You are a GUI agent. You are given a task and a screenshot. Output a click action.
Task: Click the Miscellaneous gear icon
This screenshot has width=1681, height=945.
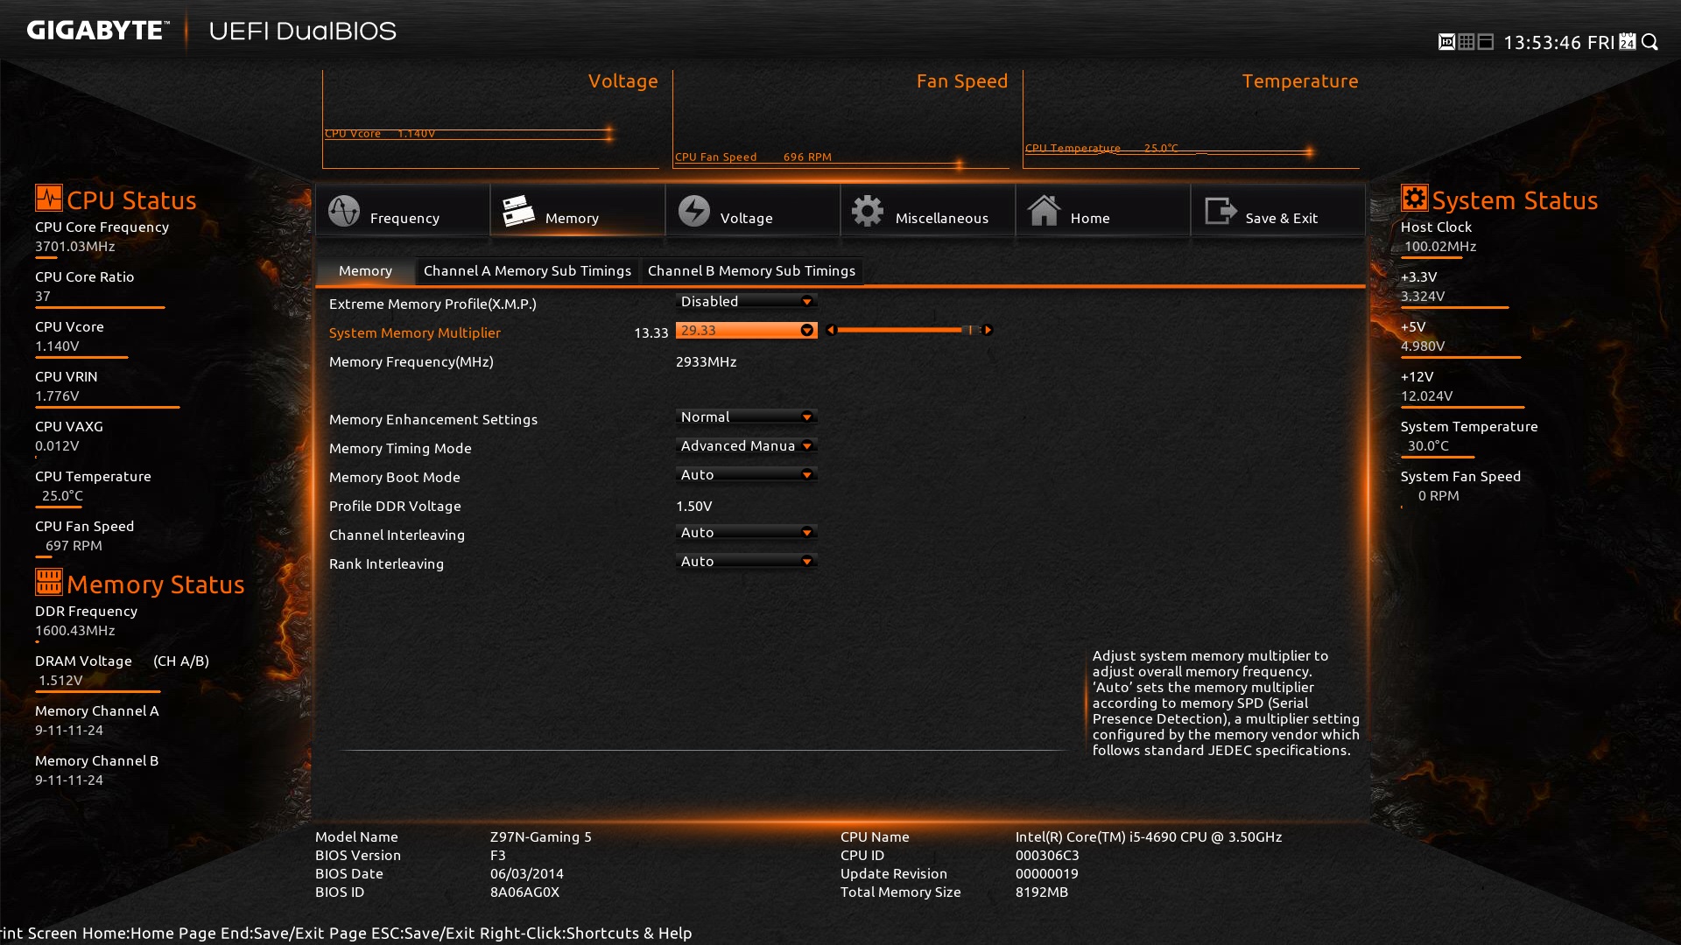pos(868,211)
